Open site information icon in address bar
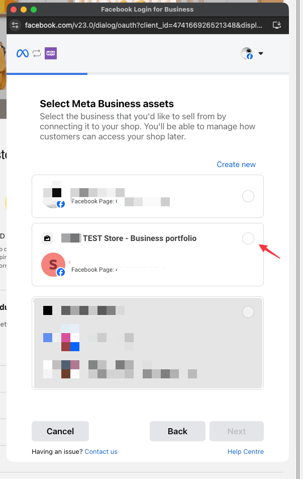The image size is (303, 479). click(x=16, y=25)
